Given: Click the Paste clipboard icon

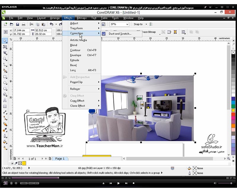Looking at the screenshot, I should click(44, 24).
